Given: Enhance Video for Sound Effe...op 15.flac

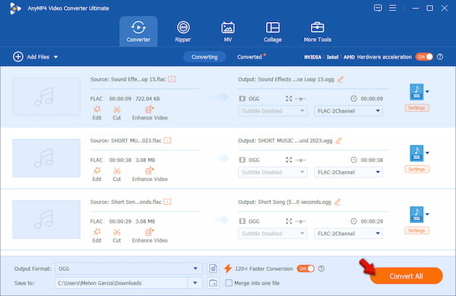Looking at the screenshot, I should (x=150, y=113).
